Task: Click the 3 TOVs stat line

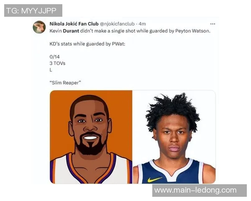Action: pyautogui.click(x=57, y=63)
